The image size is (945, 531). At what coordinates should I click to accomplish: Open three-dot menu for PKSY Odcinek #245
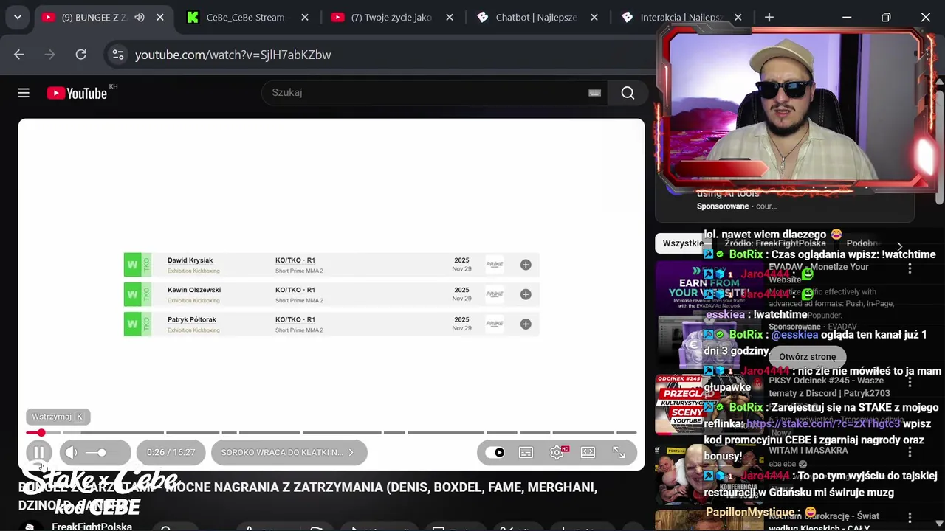910,382
